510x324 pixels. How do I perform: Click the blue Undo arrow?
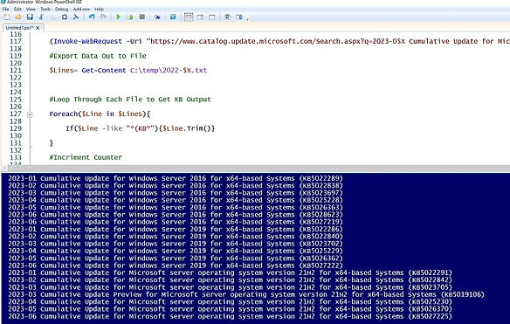[x=92, y=17]
